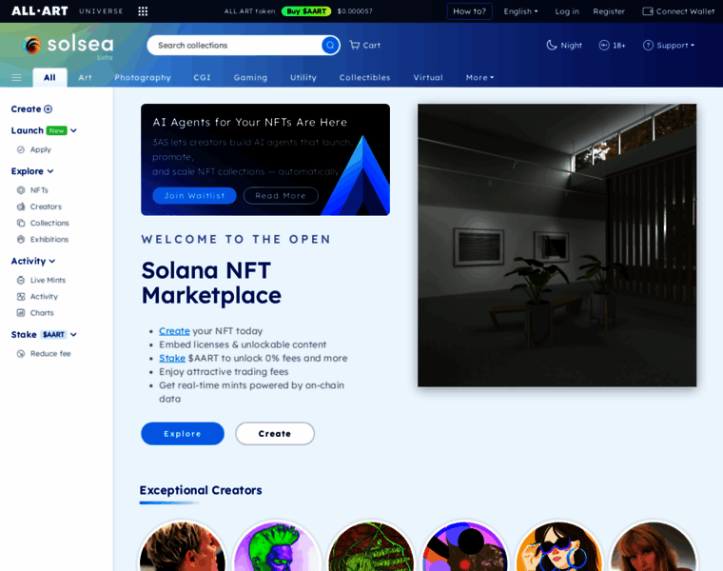This screenshot has width=723, height=571.
Task: Open the Support dropdown
Action: [x=669, y=45]
